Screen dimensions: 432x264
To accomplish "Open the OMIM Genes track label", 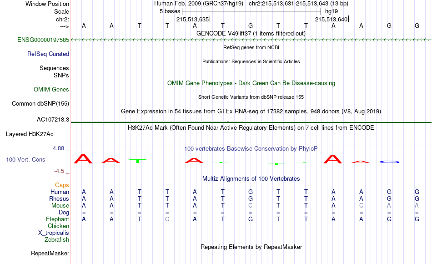I will click(x=51, y=89).
